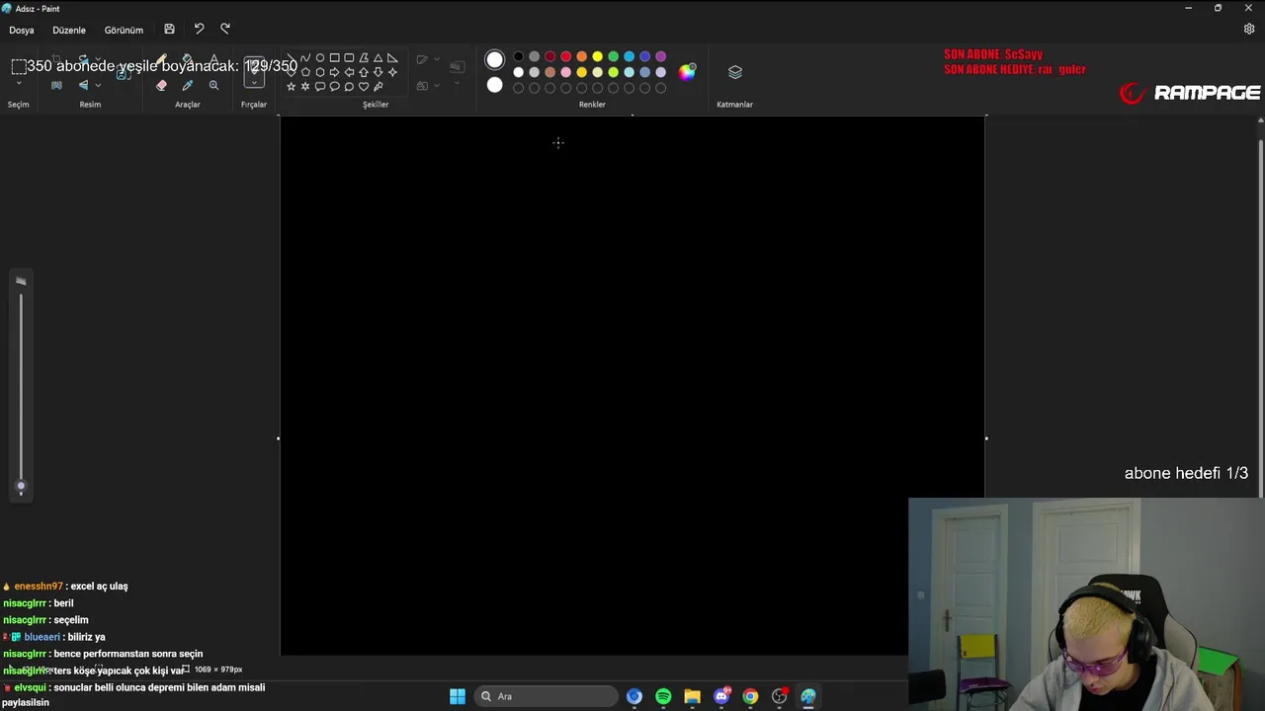
Task: Open the brushes dropdown
Action: [x=254, y=83]
